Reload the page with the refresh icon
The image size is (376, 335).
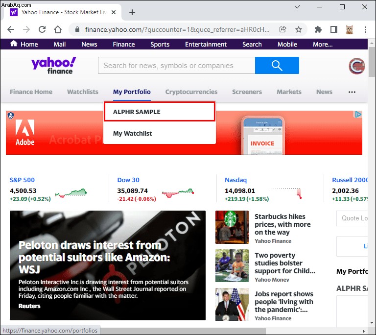(42, 29)
